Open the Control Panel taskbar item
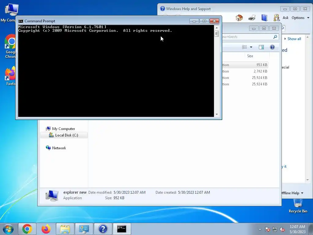 pos(84,229)
